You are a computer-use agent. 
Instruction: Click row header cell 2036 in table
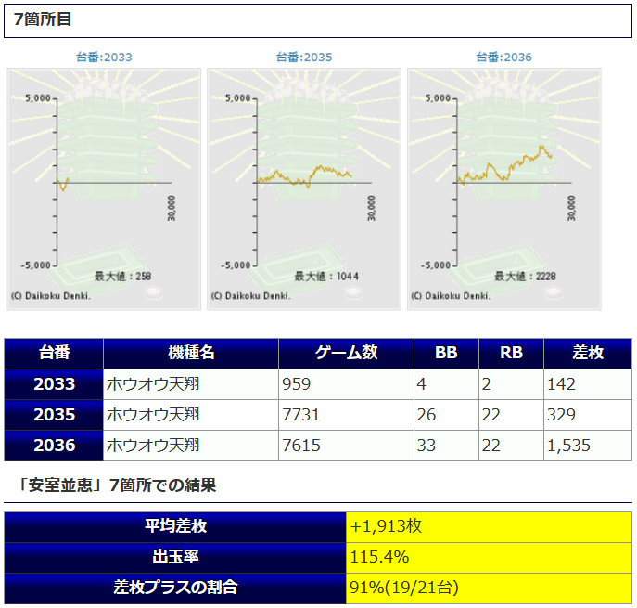click(x=54, y=446)
